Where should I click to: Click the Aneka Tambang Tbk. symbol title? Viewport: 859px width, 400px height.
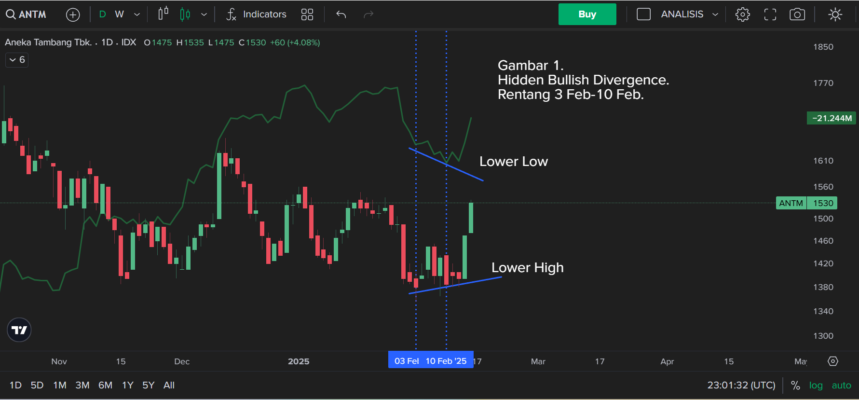point(48,42)
